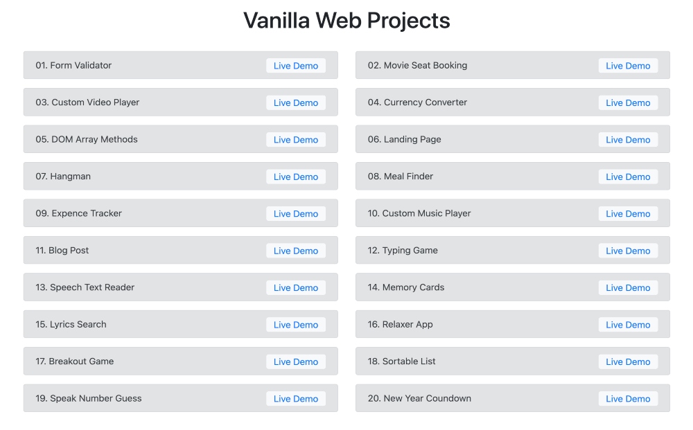This screenshot has width=693, height=430.
Task: Open New Year Coundown live demo
Action: tap(628, 399)
